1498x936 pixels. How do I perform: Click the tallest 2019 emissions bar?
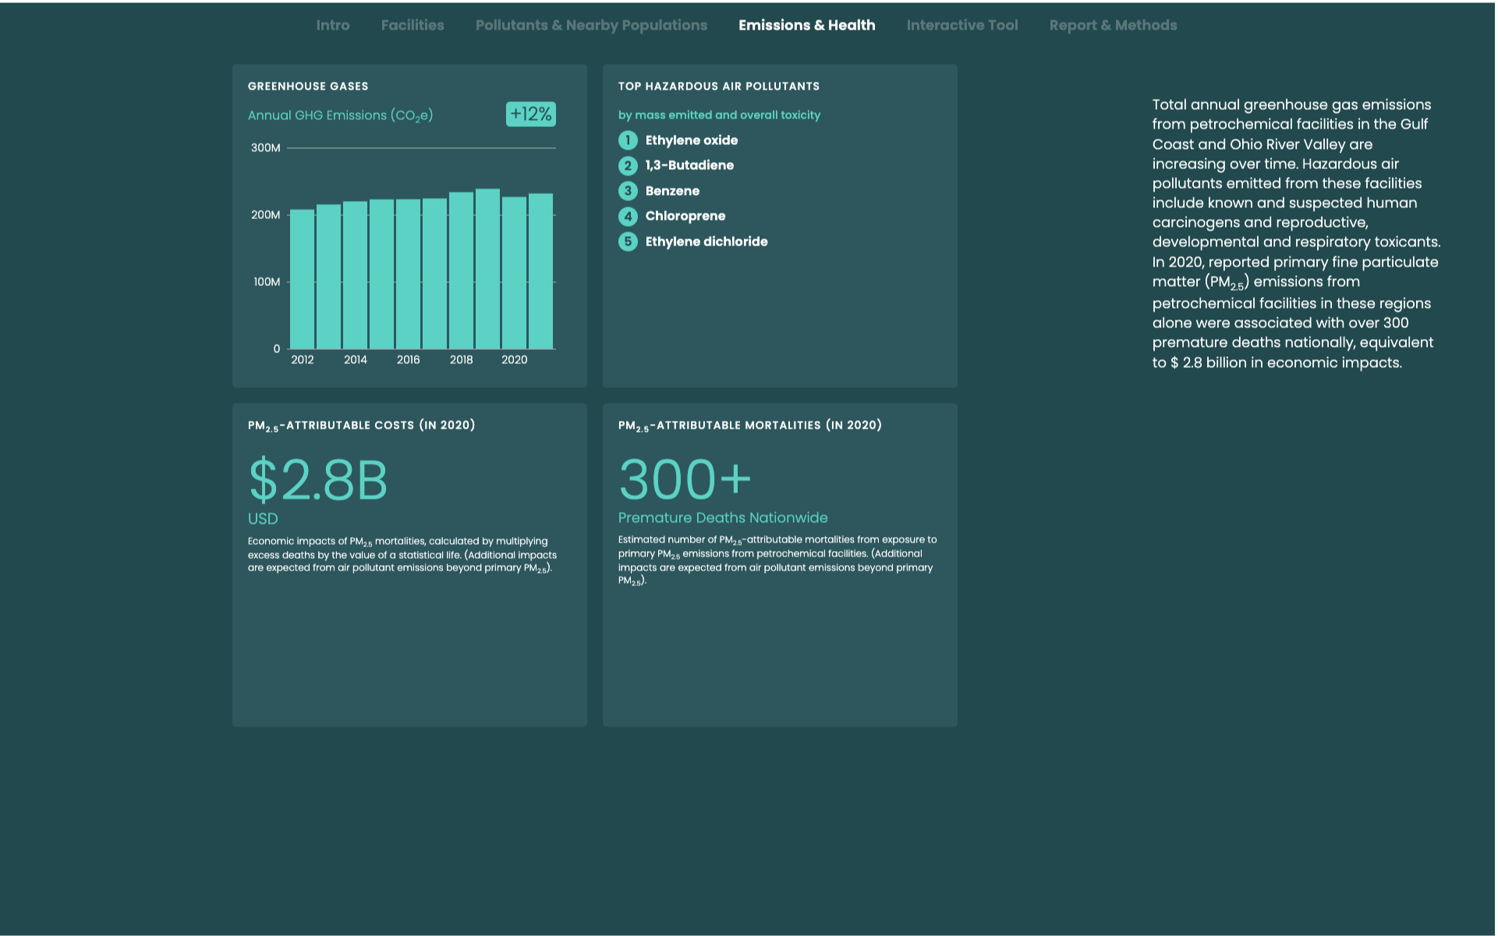487,269
